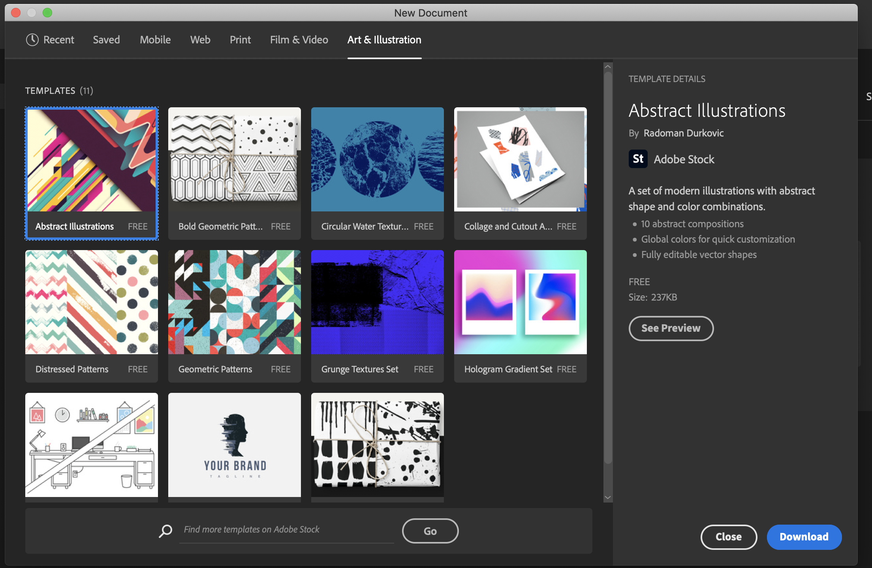
Task: Click the Go search button
Action: (430, 531)
